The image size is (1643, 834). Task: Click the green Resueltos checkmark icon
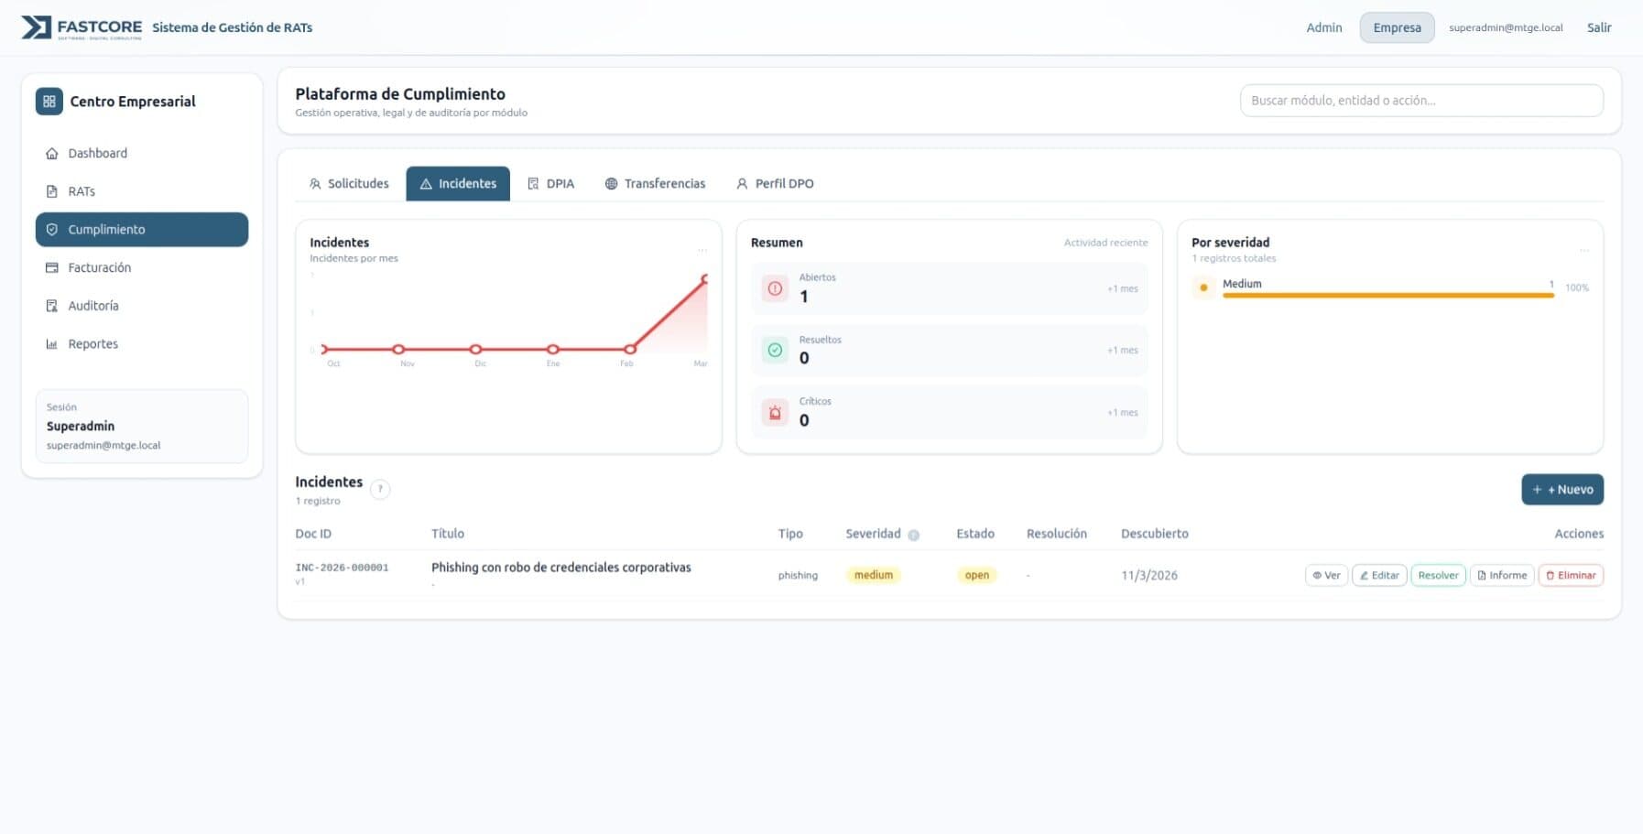click(x=775, y=350)
